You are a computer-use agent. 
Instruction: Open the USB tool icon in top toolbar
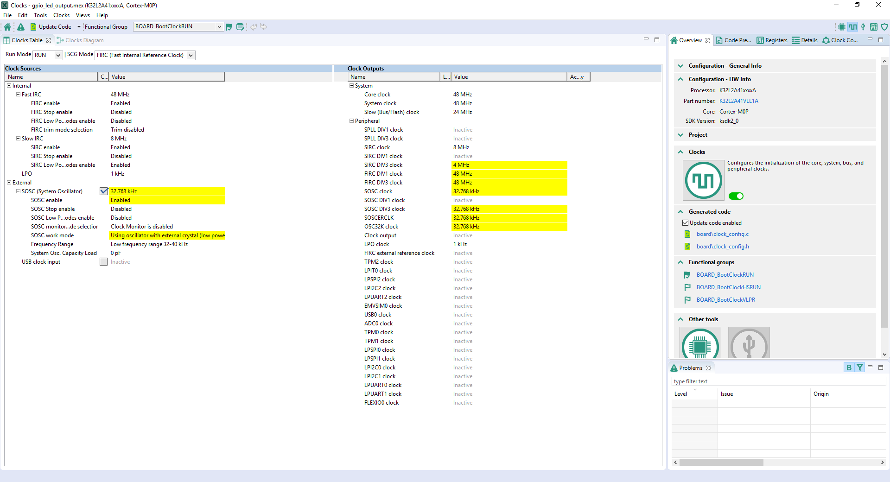863,27
